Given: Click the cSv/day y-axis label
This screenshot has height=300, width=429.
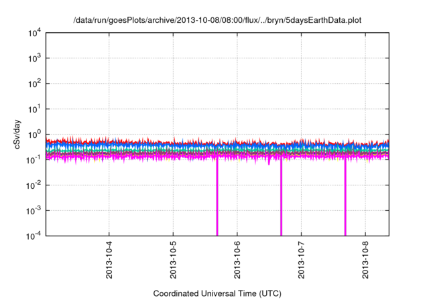Looking at the screenshot, I should (17, 134).
